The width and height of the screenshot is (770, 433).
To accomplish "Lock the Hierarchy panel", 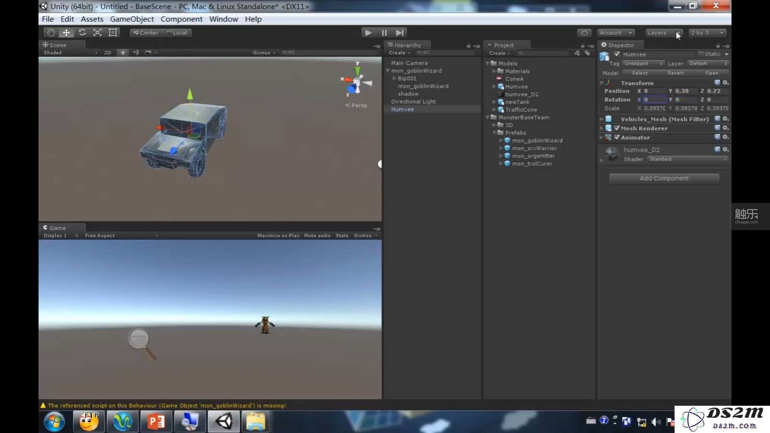I will (468, 46).
